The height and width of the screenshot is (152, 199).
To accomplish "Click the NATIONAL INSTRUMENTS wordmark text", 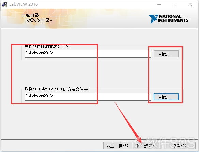I will click(x=173, y=18).
